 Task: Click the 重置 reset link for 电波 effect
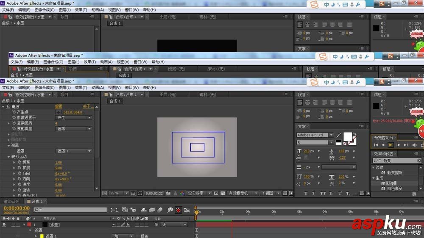59,106
